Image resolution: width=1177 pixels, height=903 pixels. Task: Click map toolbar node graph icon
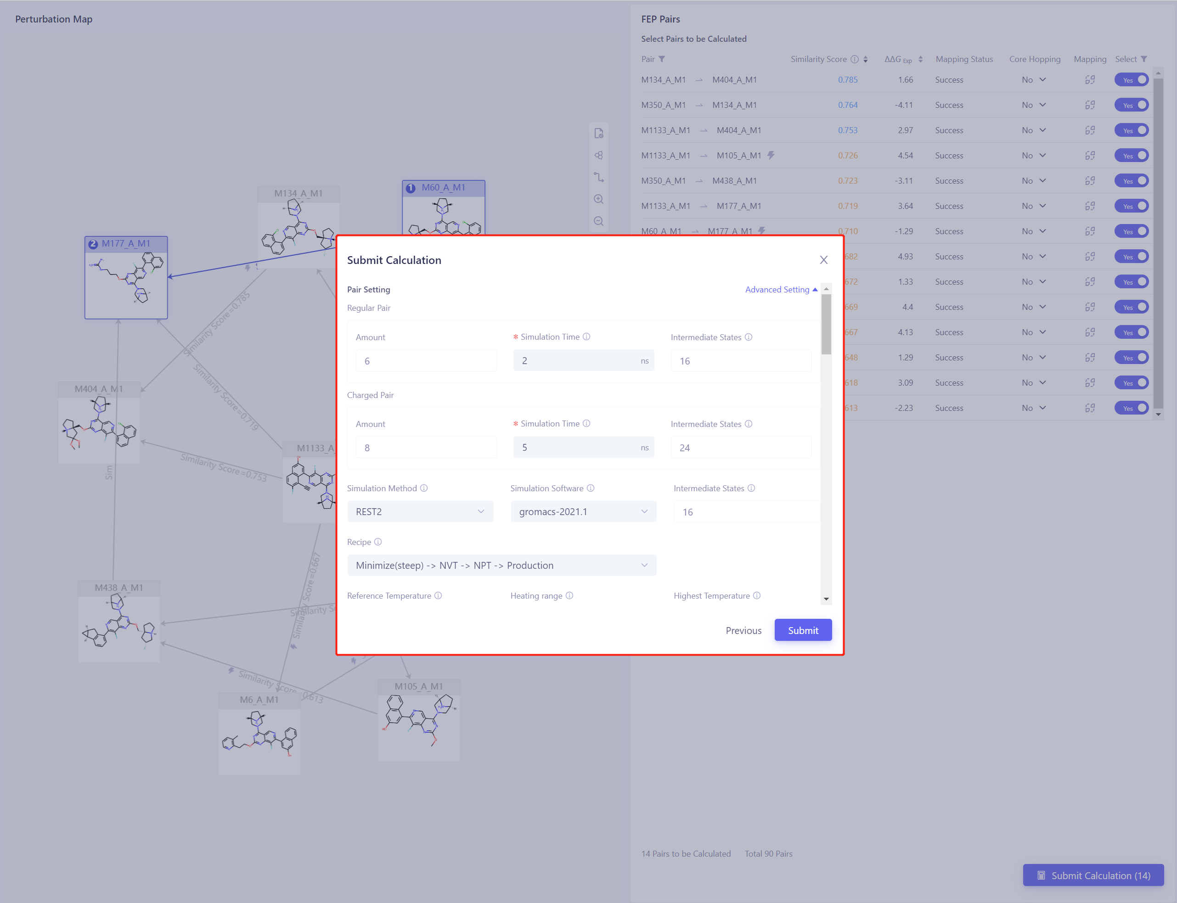(x=598, y=155)
